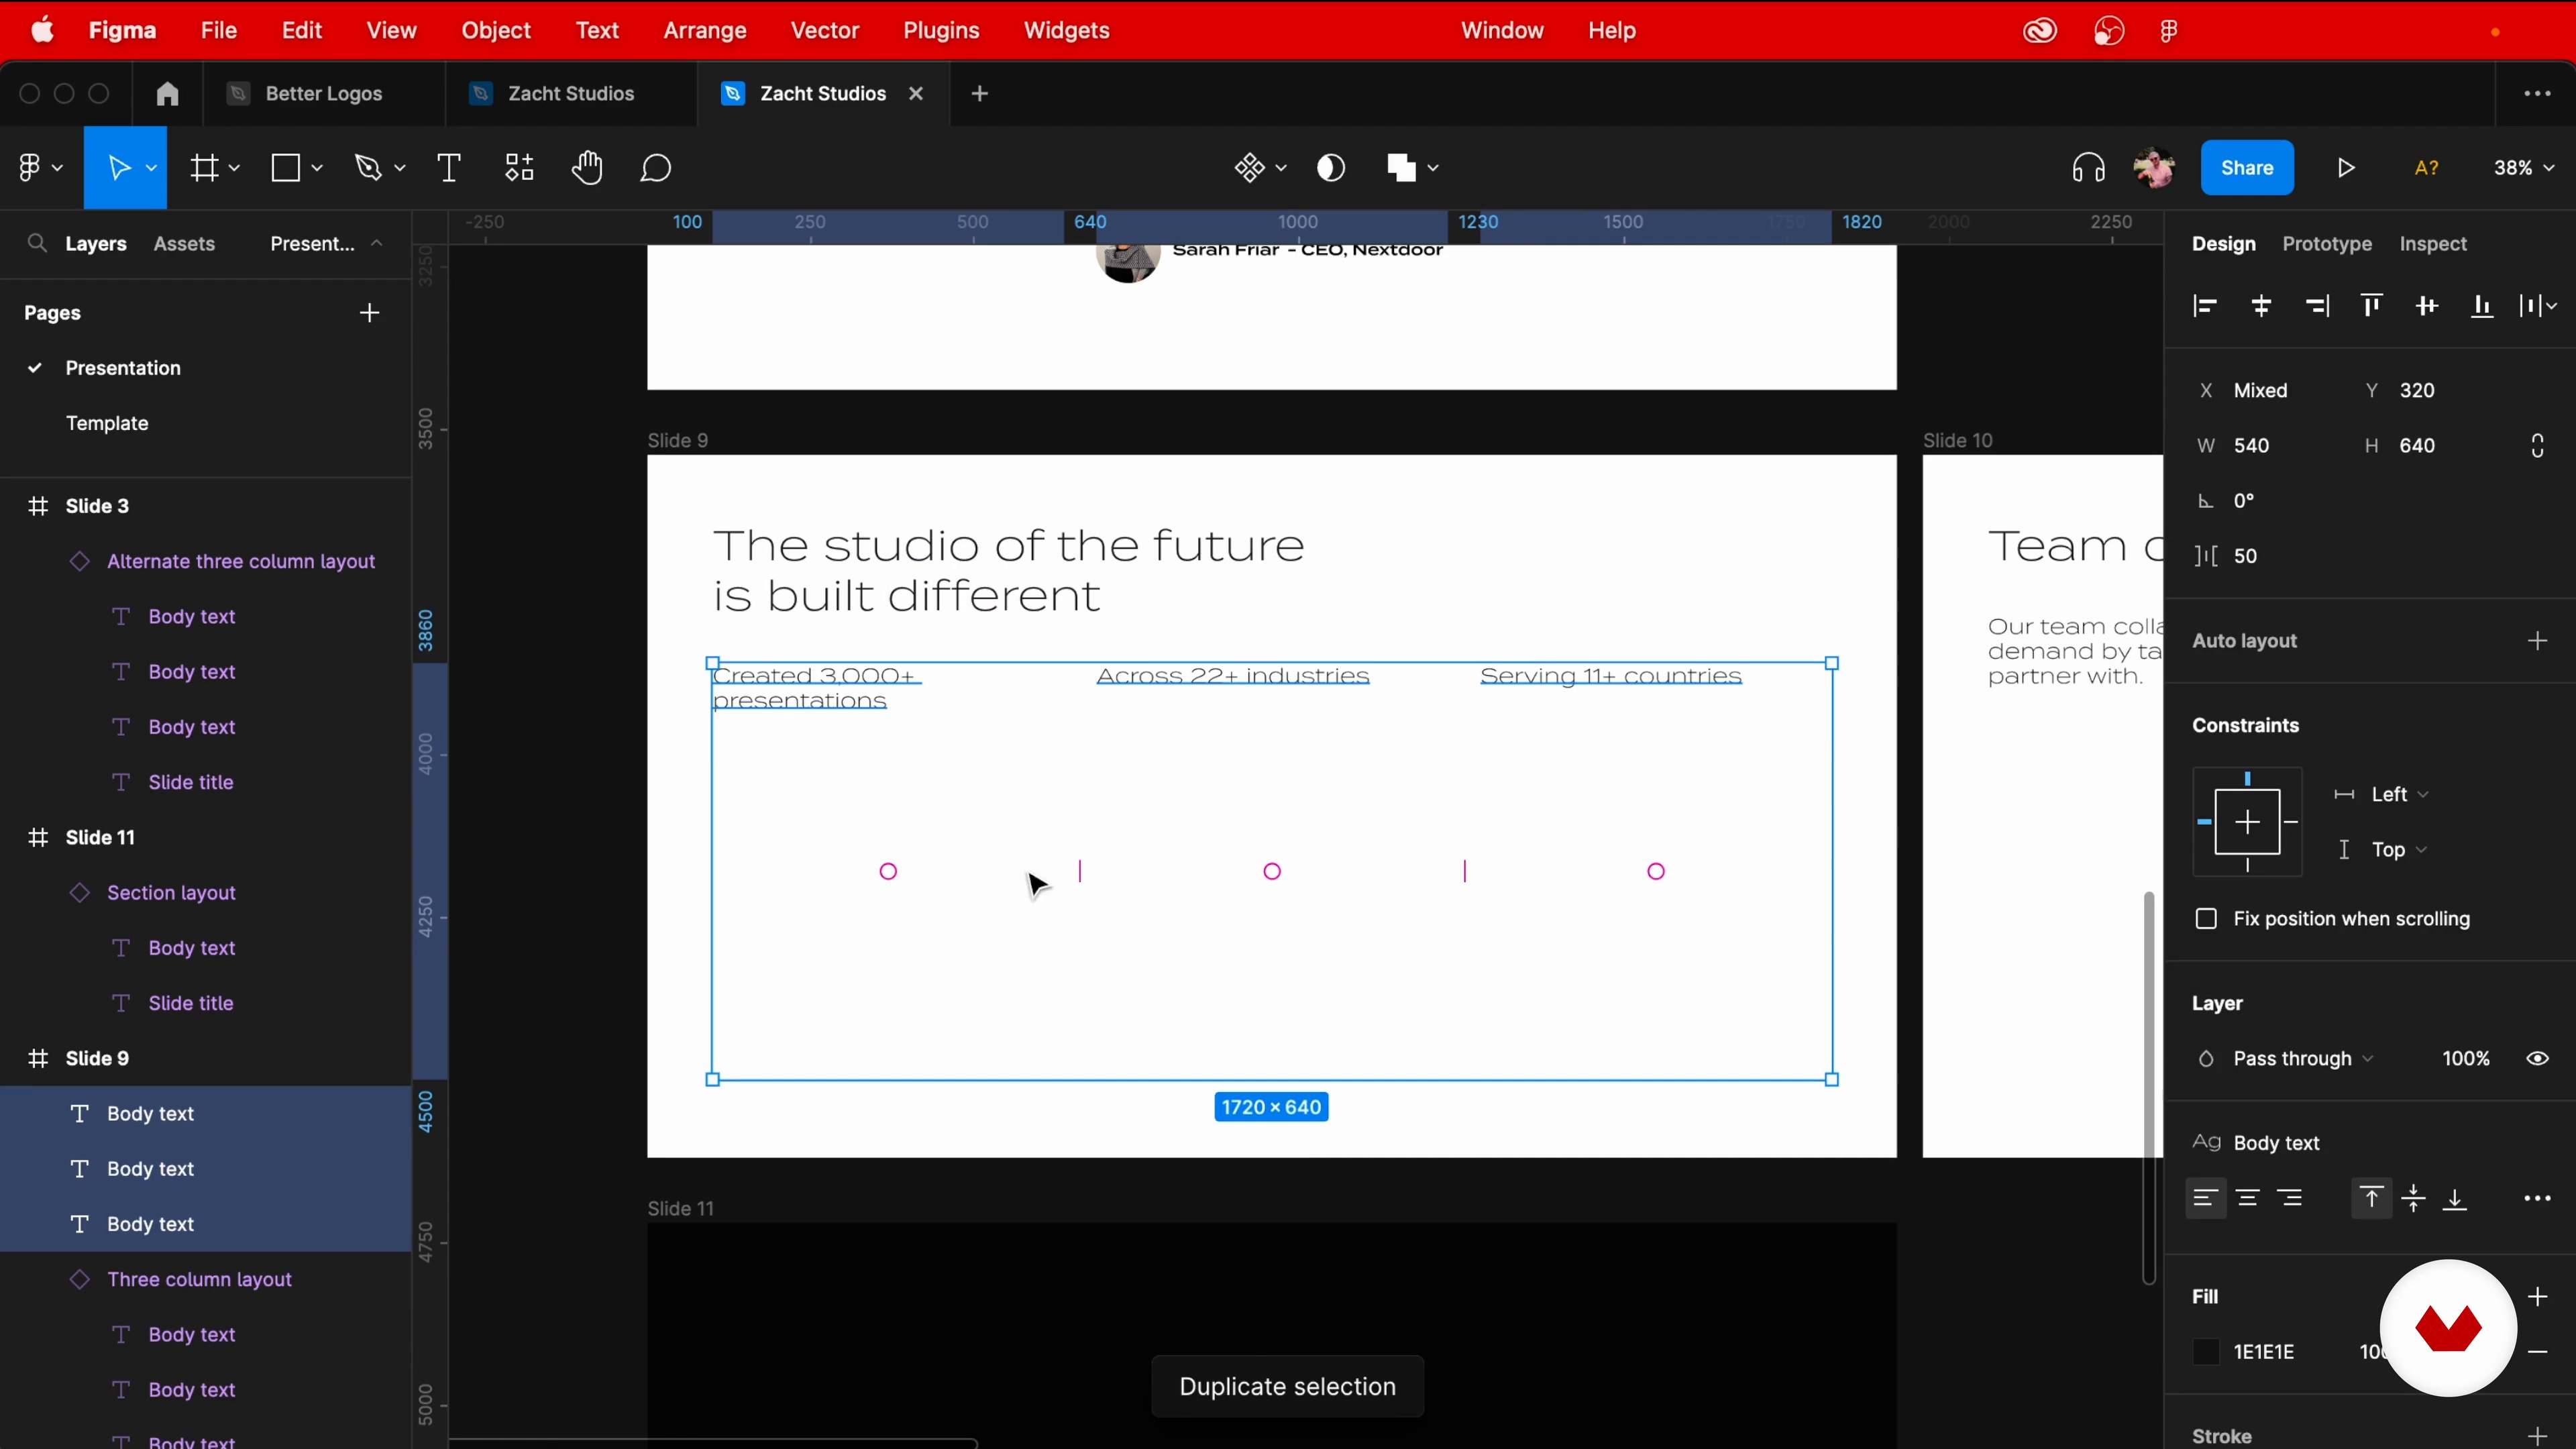Set text align center
Viewport: 2576px width, 1449px height.
[2248, 1198]
